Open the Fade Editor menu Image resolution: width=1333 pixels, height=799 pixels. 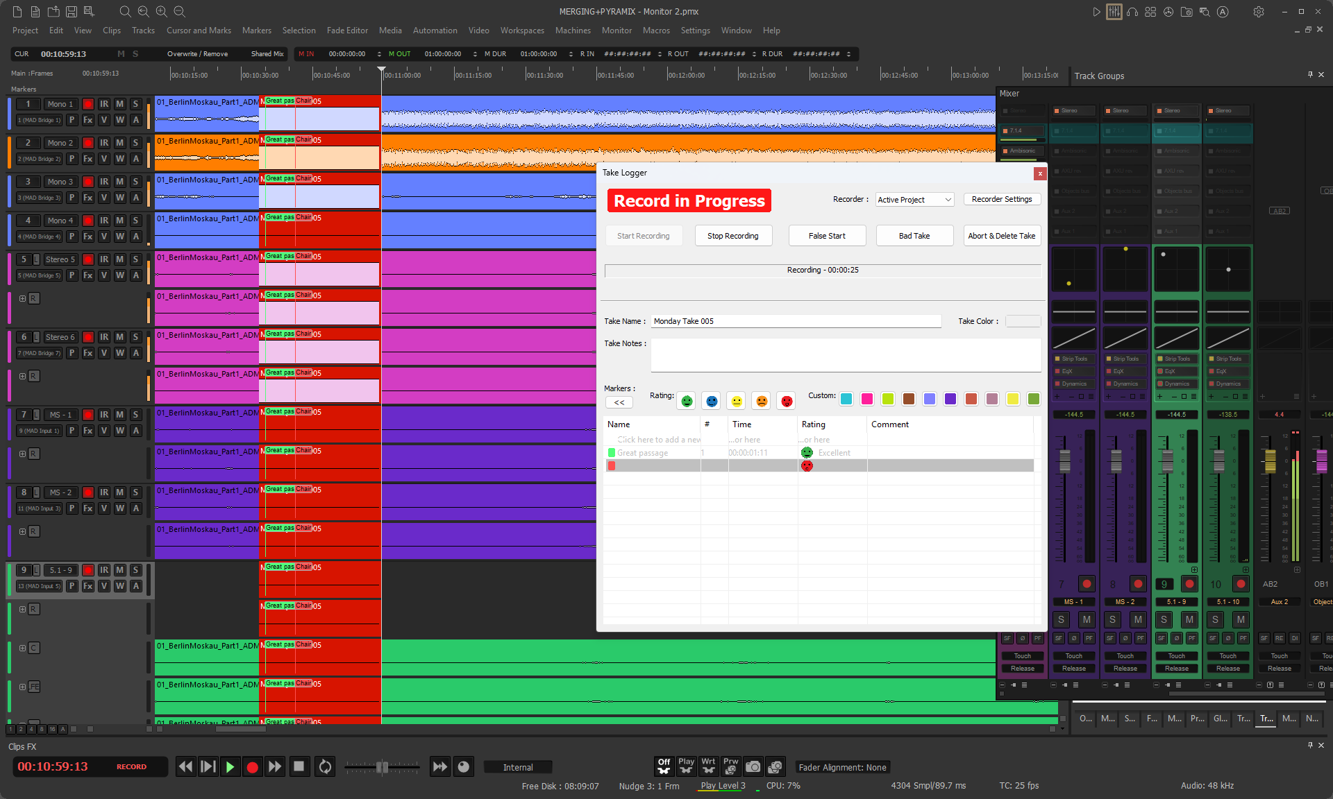click(x=347, y=31)
